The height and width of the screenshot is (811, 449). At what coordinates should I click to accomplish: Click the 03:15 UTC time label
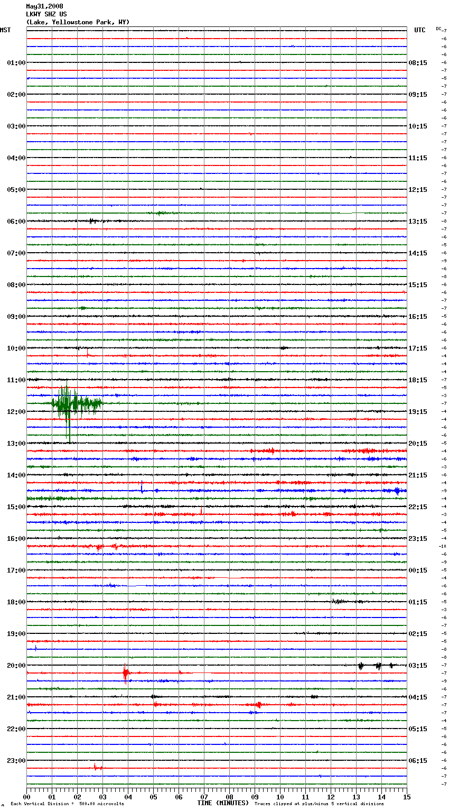(418, 666)
